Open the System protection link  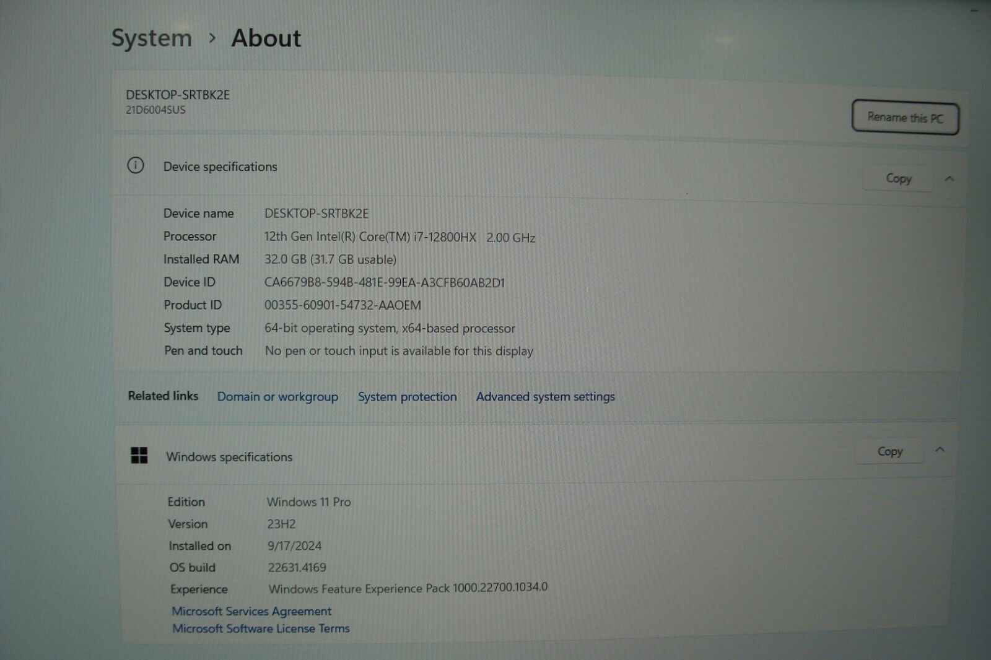(x=407, y=397)
